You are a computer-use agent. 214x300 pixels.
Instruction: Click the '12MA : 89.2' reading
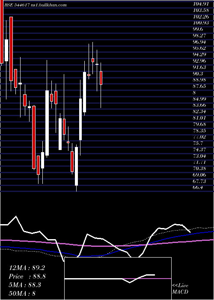coord(27,268)
